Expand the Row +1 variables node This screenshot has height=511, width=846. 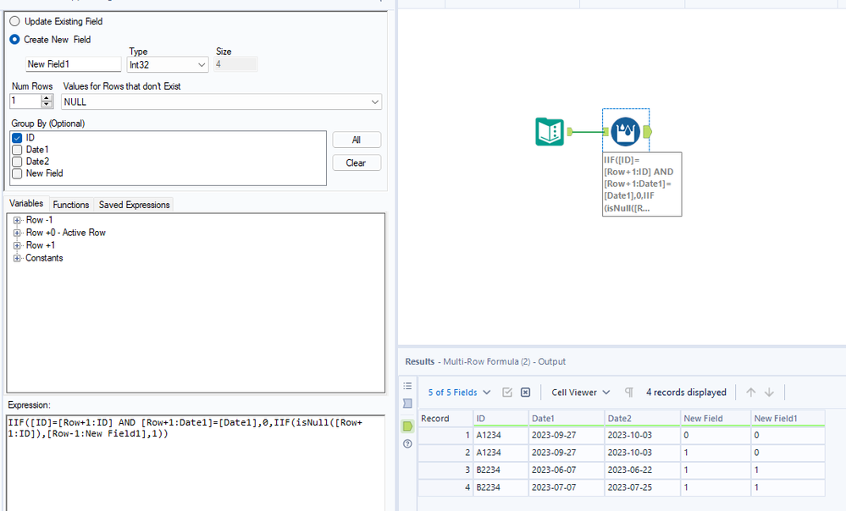pyautogui.click(x=17, y=245)
